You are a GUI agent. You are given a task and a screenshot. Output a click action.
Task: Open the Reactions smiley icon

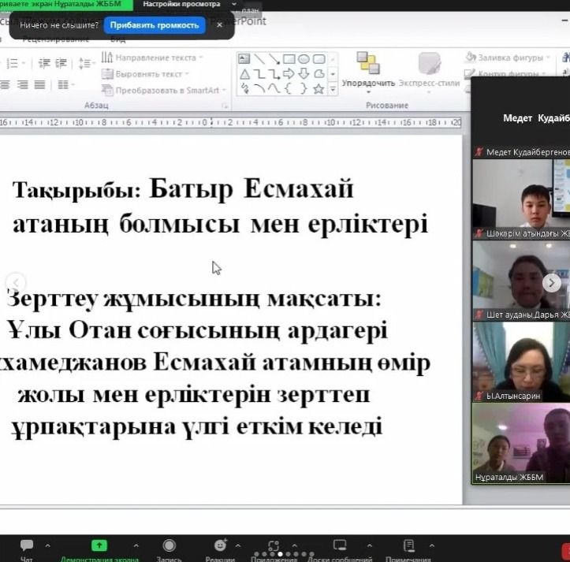point(220,545)
